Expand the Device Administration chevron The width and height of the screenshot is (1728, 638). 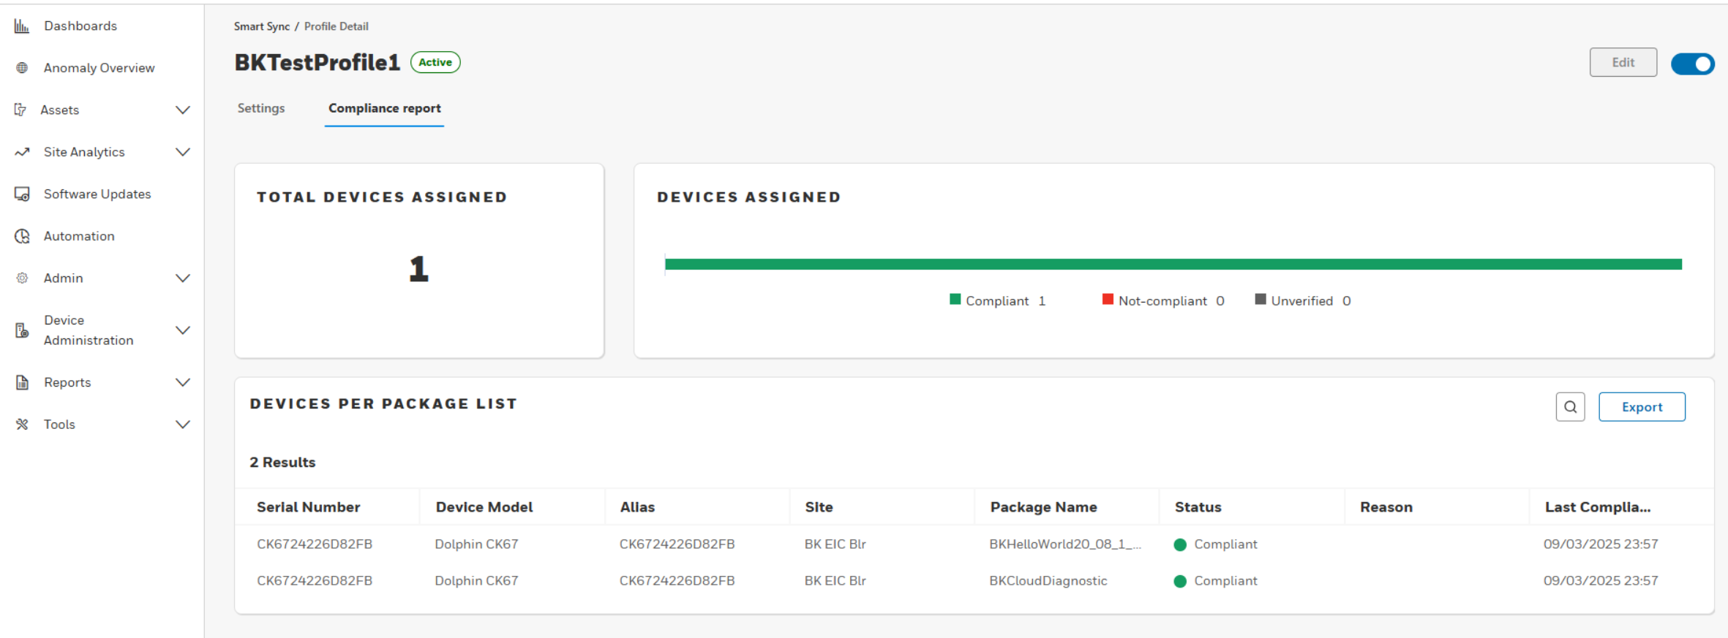click(183, 330)
